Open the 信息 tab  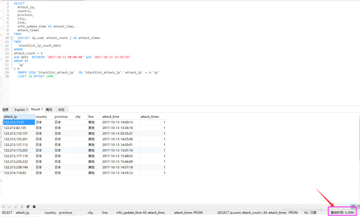(5, 110)
